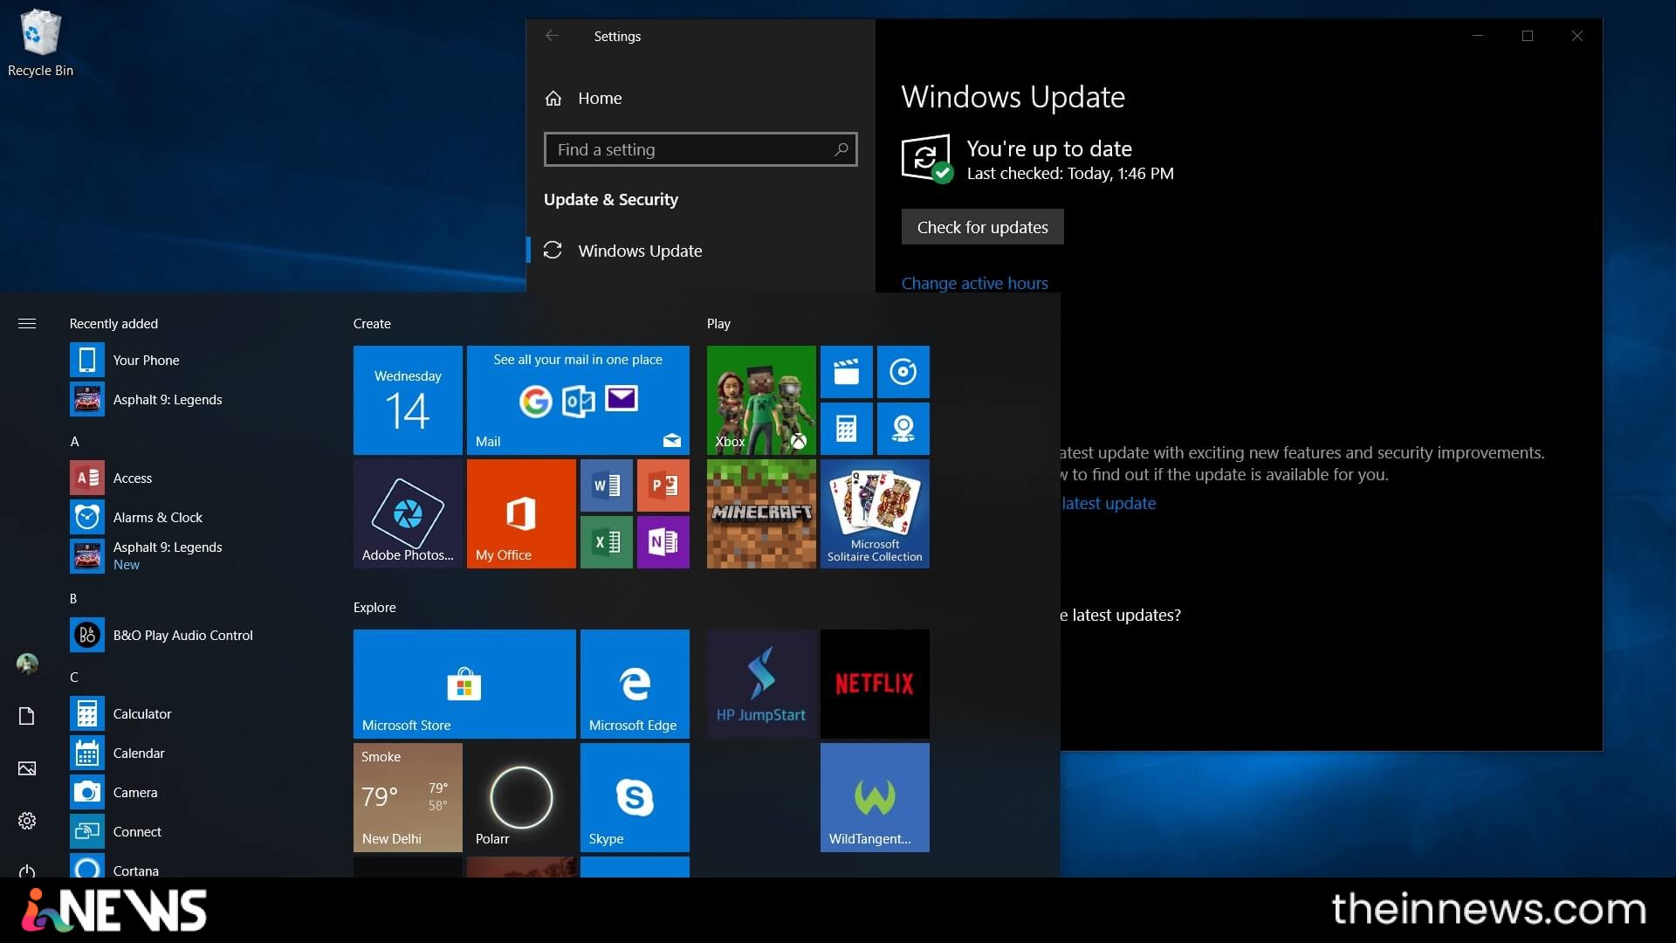
Task: Click the Update & Security heading
Action: tap(611, 200)
